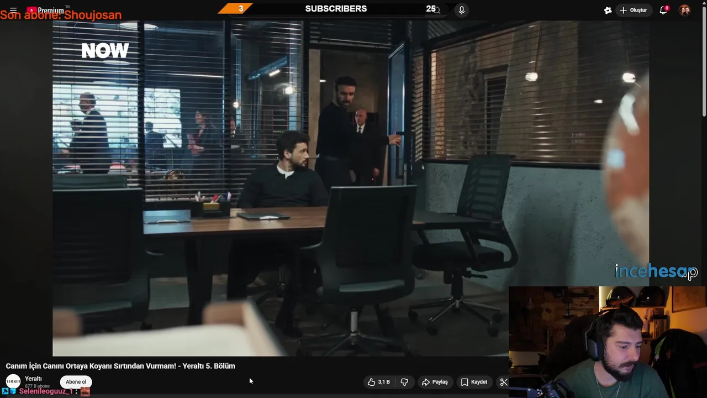The height and width of the screenshot is (398, 707).
Task: Open the Yeraltı channel name link
Action: [33, 379]
